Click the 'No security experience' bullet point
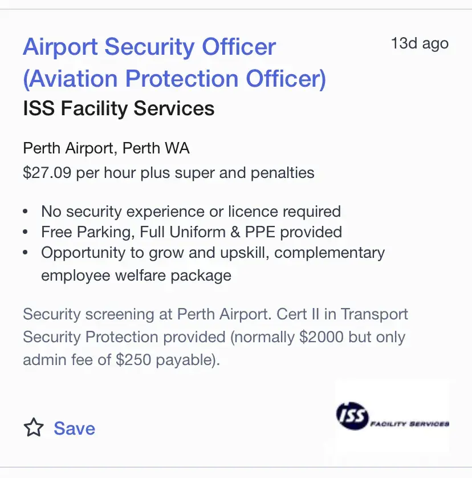 coord(190,212)
